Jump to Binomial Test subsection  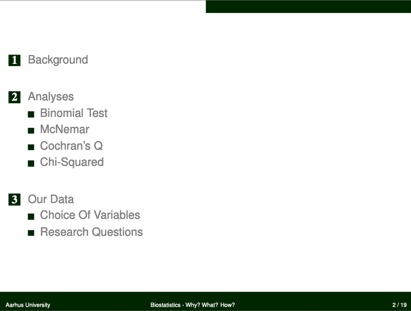pos(74,113)
